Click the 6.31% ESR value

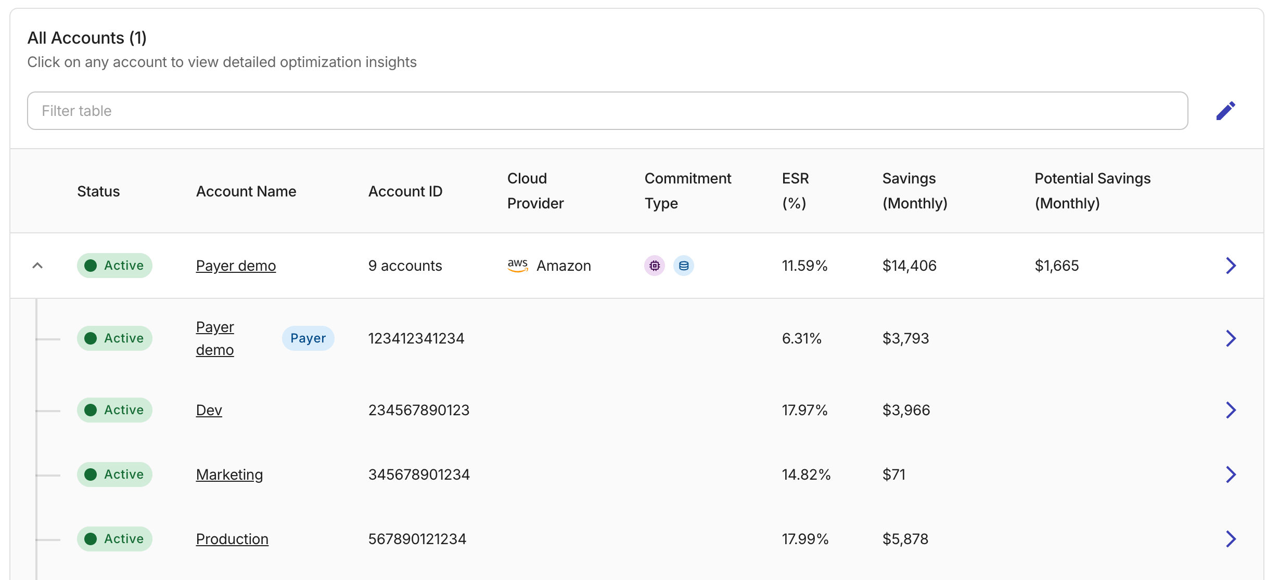[x=801, y=338]
